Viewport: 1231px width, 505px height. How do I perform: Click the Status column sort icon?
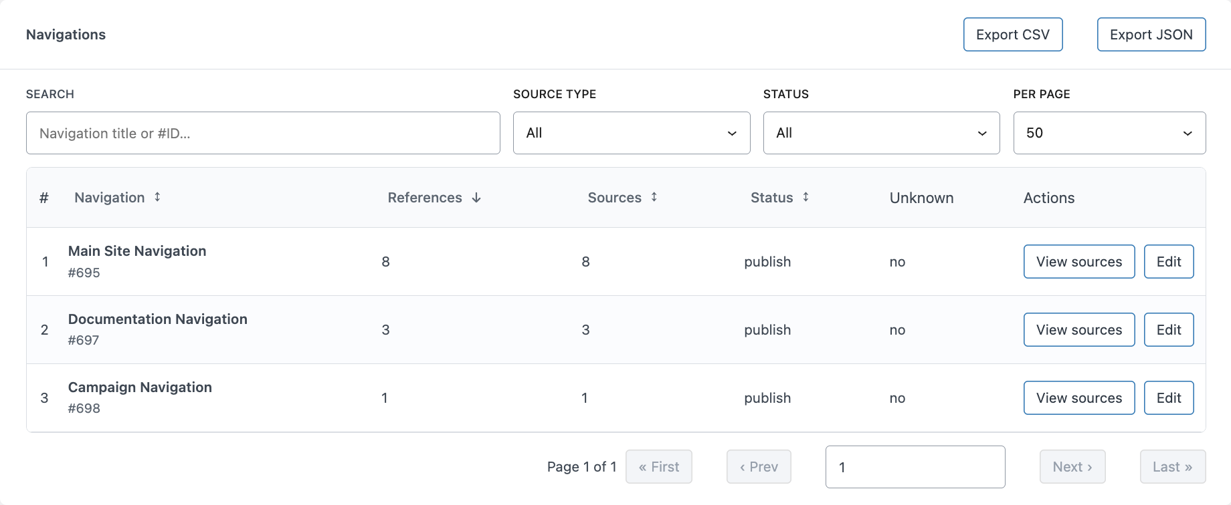coord(806,197)
